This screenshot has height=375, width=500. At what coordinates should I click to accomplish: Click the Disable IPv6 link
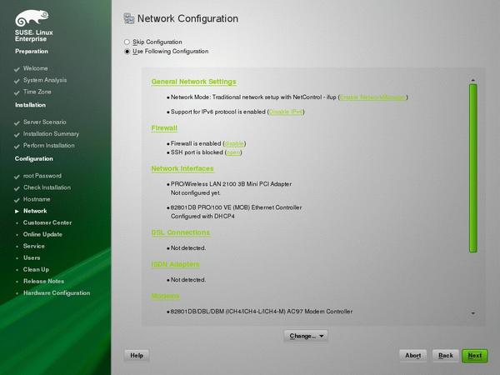[x=286, y=112]
